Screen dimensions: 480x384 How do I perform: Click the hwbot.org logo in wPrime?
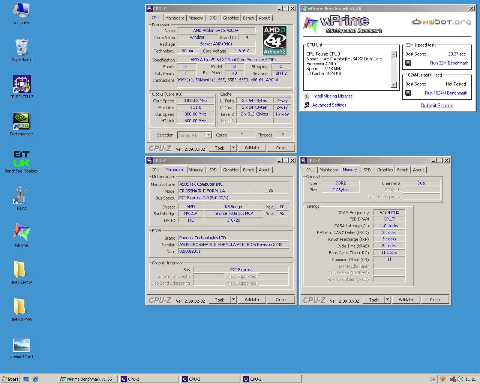click(441, 22)
